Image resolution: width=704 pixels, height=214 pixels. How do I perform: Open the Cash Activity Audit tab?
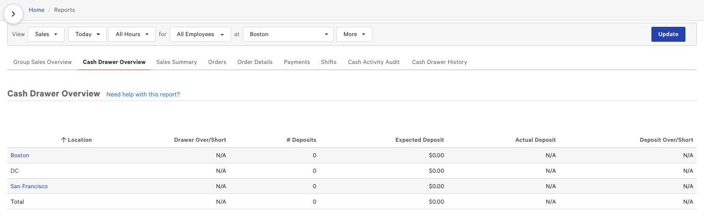click(x=373, y=62)
